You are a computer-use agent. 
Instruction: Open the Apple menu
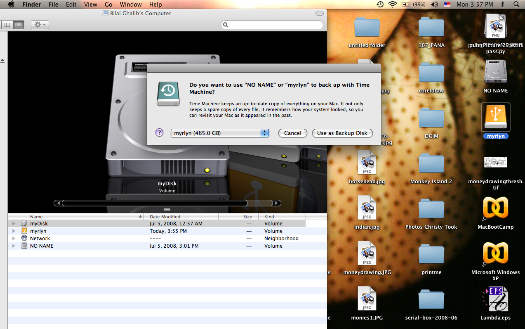click(11, 5)
